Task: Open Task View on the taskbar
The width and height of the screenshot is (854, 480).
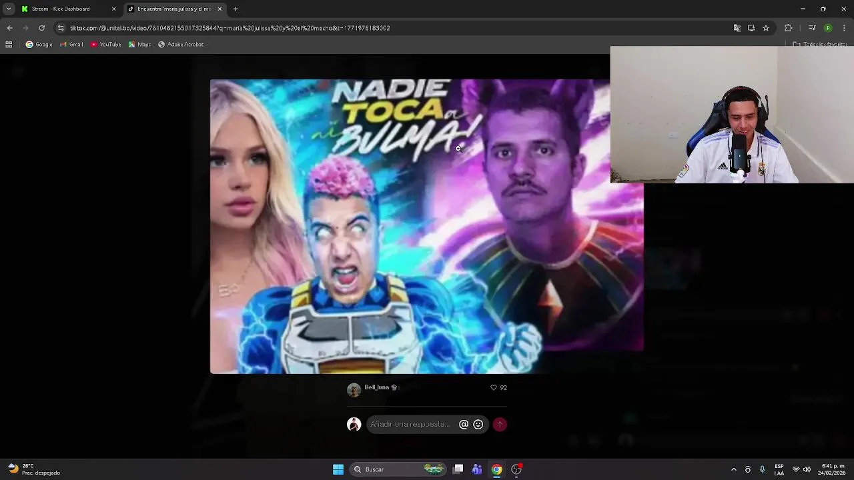Action: click(458, 469)
